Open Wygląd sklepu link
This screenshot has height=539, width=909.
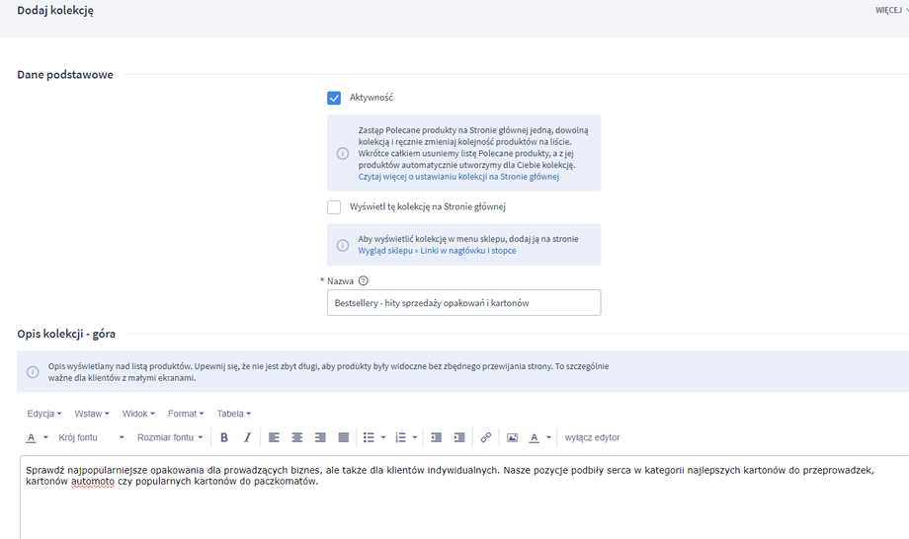tap(385, 251)
